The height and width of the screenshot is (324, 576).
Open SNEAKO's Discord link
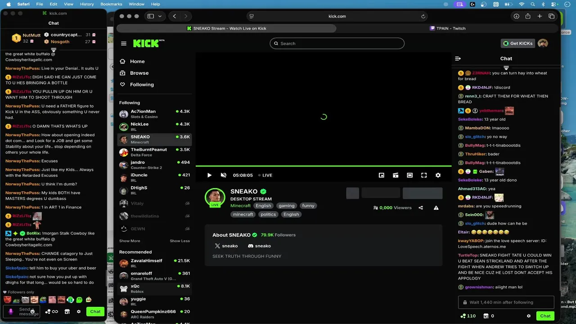click(259, 246)
